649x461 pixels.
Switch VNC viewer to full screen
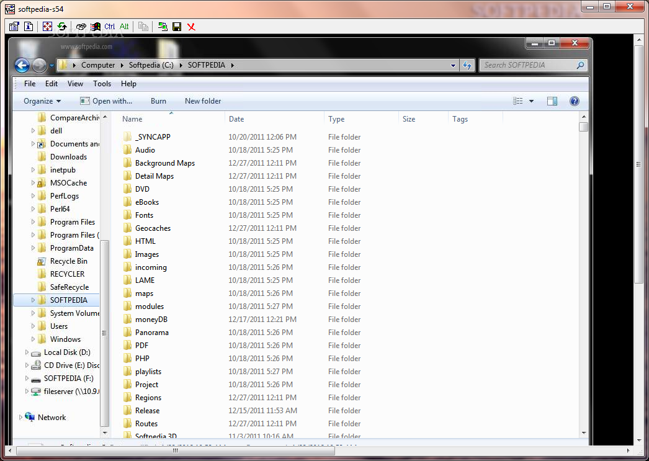(x=47, y=27)
